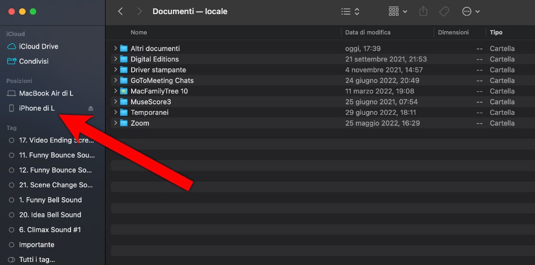Select the 11. Funny Bounce Sou... tag
Image resolution: width=535 pixels, height=265 pixels.
tap(52, 155)
